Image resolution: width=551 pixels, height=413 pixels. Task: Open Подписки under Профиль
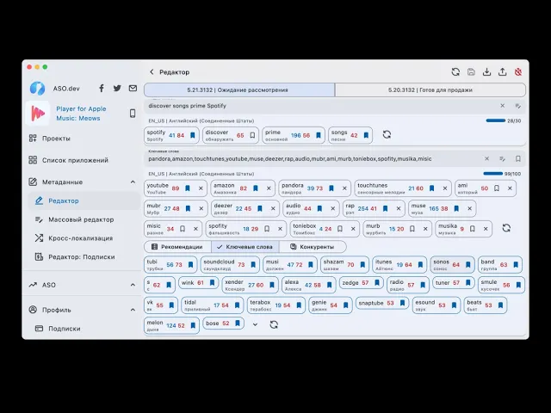click(65, 329)
